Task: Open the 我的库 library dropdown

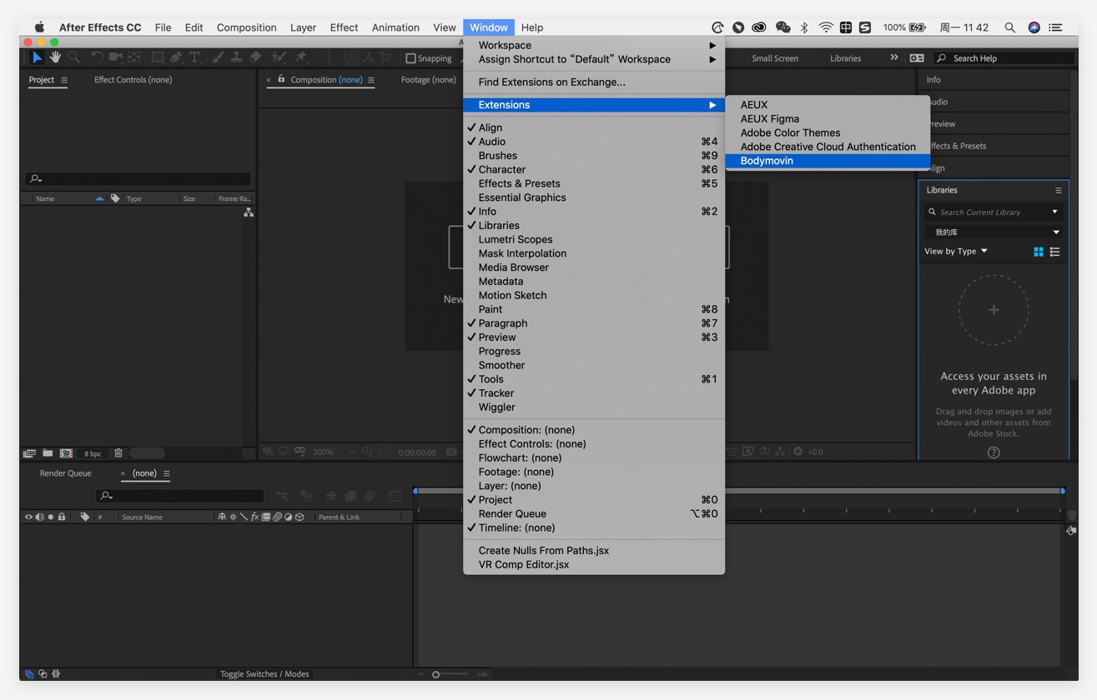Action: pyautogui.click(x=993, y=232)
